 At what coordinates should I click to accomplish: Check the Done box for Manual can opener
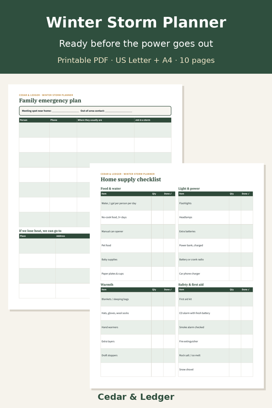[x=169, y=231]
